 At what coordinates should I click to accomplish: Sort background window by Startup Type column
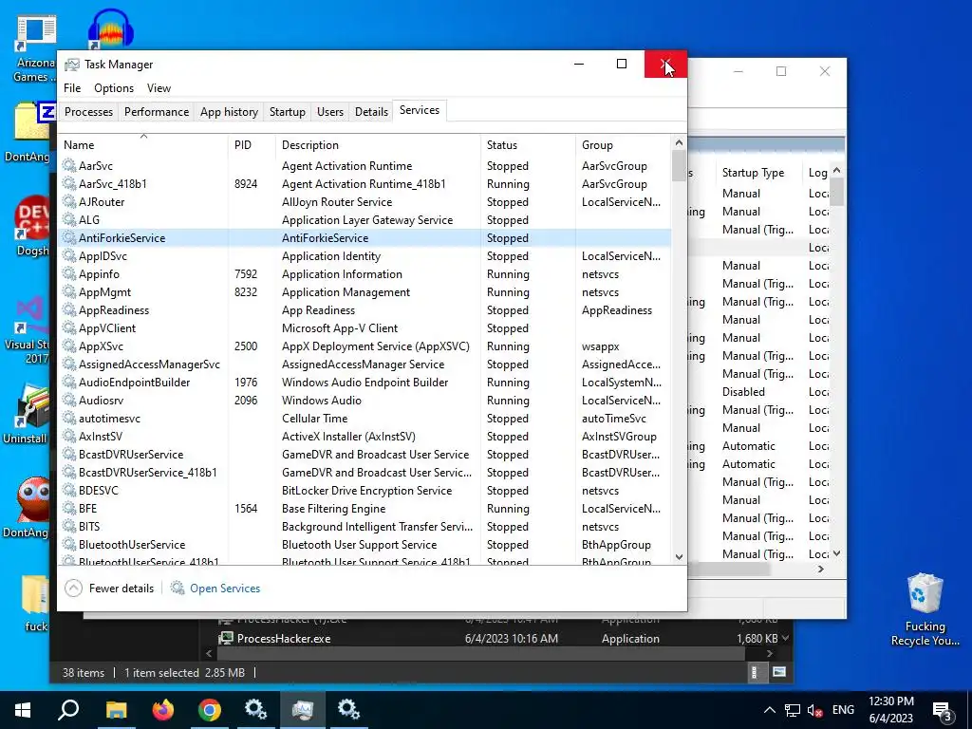pos(758,173)
